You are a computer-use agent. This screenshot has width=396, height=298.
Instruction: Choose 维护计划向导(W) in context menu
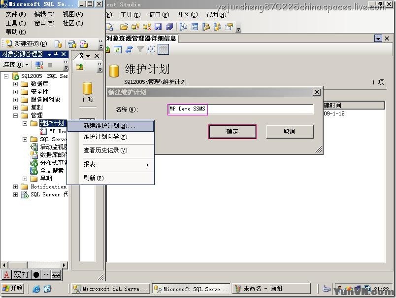pyautogui.click(x=111, y=137)
